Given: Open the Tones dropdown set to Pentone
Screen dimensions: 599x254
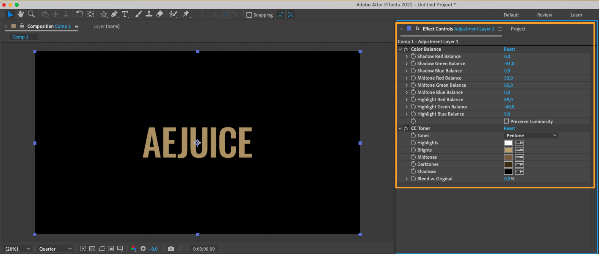Looking at the screenshot, I should (531, 135).
